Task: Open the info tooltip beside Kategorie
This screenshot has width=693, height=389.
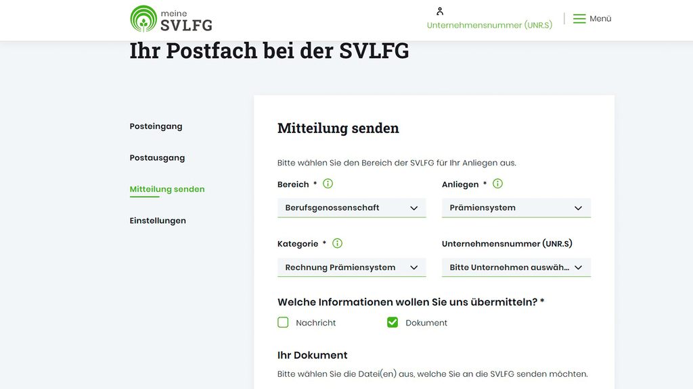Action: (x=337, y=243)
